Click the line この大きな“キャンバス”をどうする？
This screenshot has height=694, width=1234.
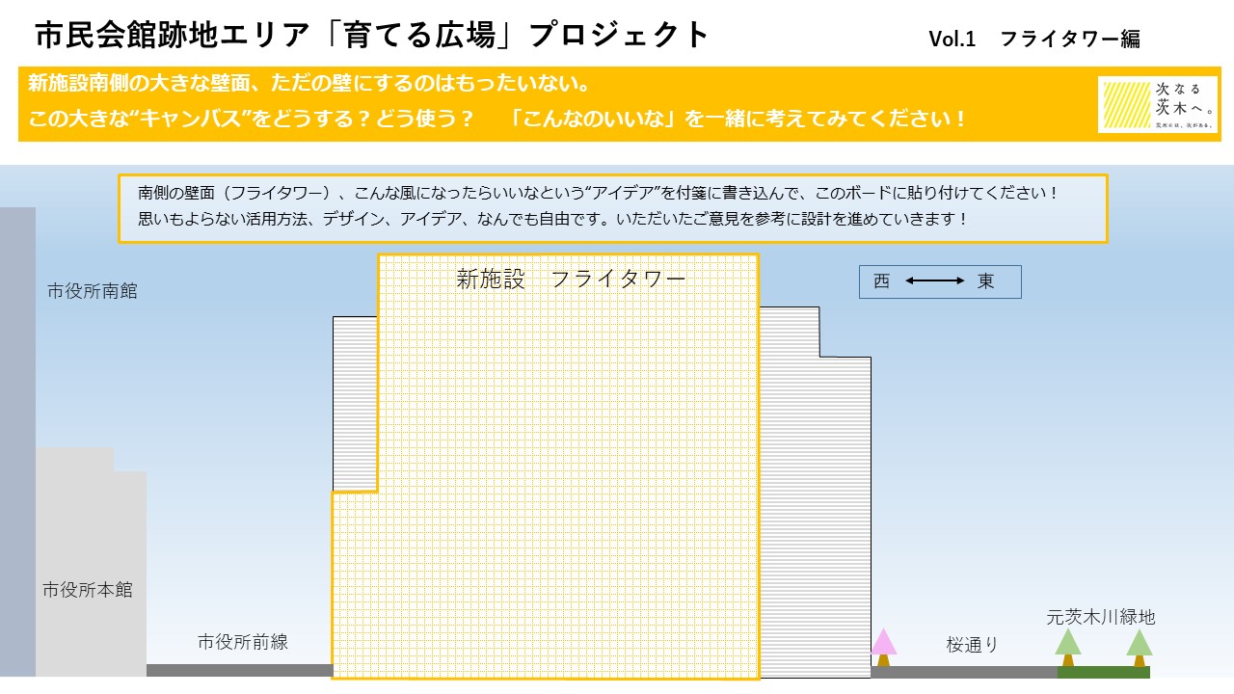[251, 120]
